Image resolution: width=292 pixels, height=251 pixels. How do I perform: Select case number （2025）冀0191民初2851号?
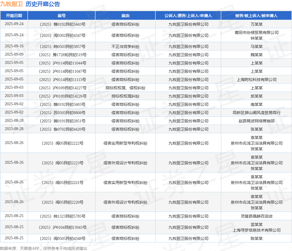tap(62, 121)
